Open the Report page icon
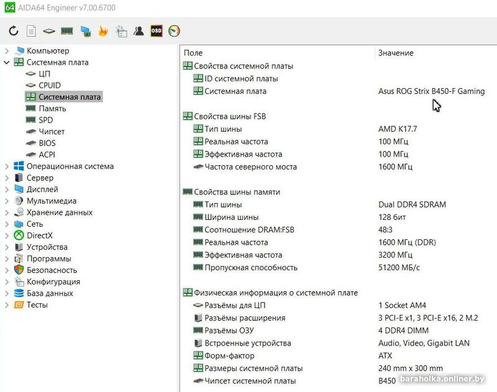 (x=31, y=31)
